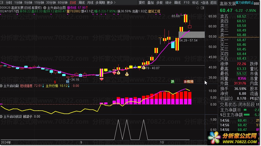
Task: Click the money bag icon near 40.87 label
Action: 144,68
